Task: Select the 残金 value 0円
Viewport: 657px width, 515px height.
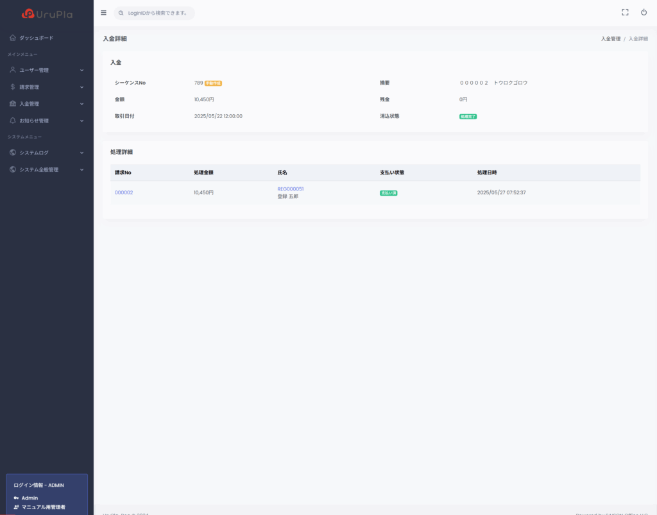Action: click(x=463, y=99)
